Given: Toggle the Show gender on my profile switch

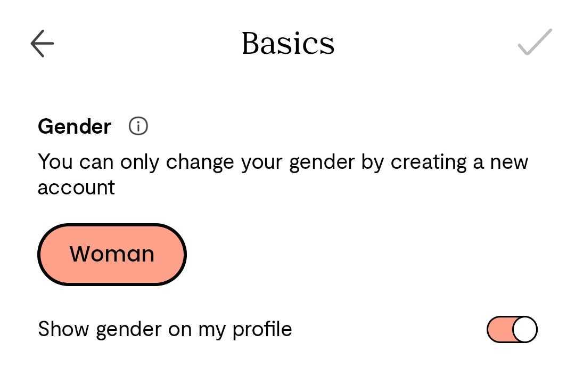Looking at the screenshot, I should [512, 329].
